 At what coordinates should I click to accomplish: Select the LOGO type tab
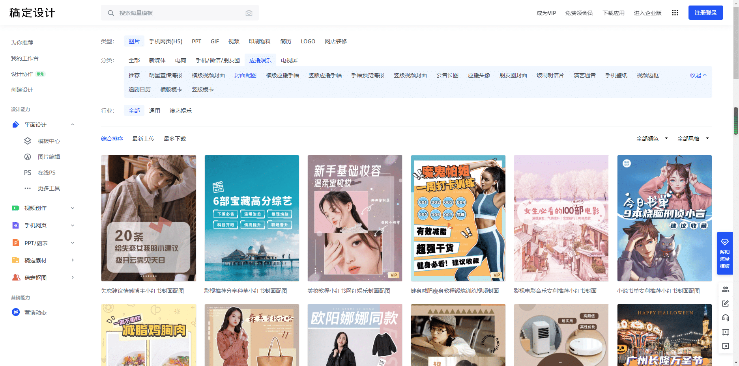point(308,41)
